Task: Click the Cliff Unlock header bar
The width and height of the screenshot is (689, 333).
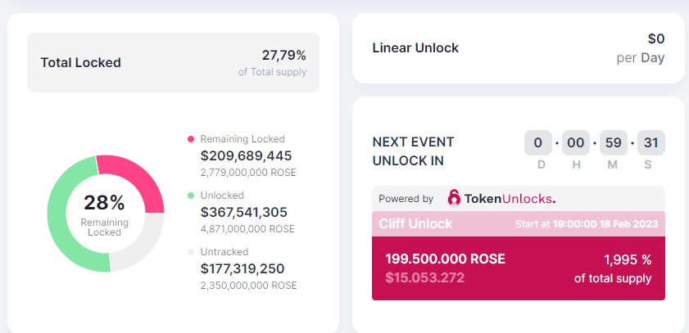Action: 519,223
